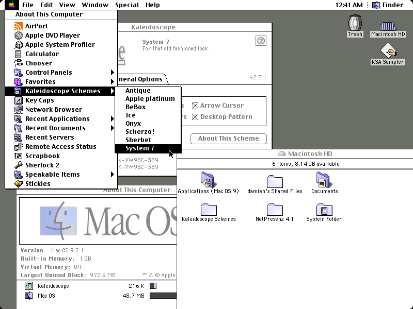
Task: Expand the Recent Documents submenu
Action: coord(113,128)
